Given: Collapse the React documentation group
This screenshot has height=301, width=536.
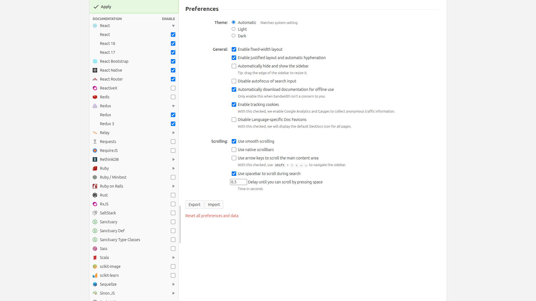Looking at the screenshot, I should (x=173, y=26).
